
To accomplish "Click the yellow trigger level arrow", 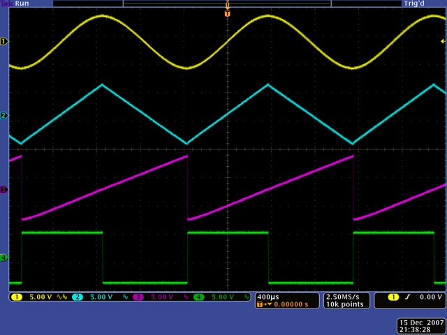I will [x=443, y=42].
